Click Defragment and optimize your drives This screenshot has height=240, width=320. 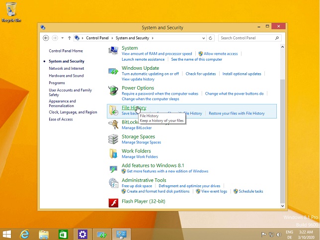[x=189, y=186]
